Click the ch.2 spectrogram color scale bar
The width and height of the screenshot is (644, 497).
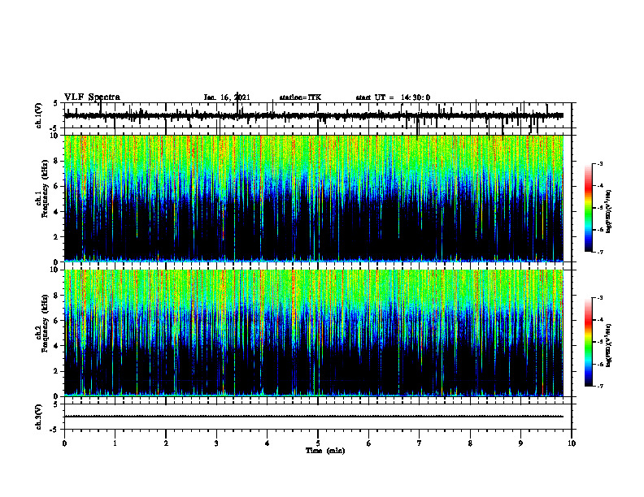589,342
